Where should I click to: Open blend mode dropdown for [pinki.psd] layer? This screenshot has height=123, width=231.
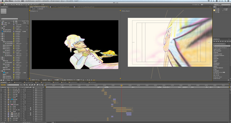coord(38,105)
